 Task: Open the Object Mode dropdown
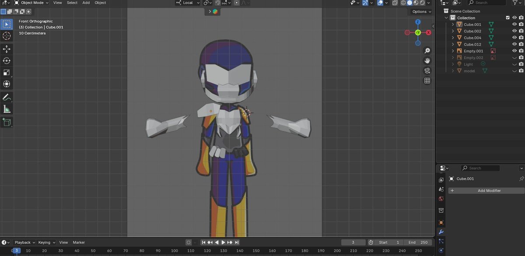point(31,3)
